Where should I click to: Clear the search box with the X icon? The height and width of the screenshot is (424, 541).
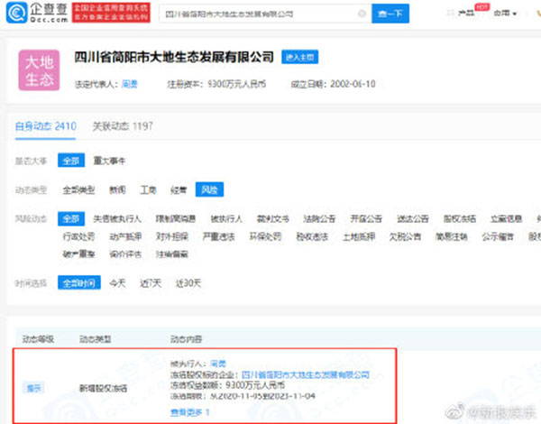click(362, 14)
